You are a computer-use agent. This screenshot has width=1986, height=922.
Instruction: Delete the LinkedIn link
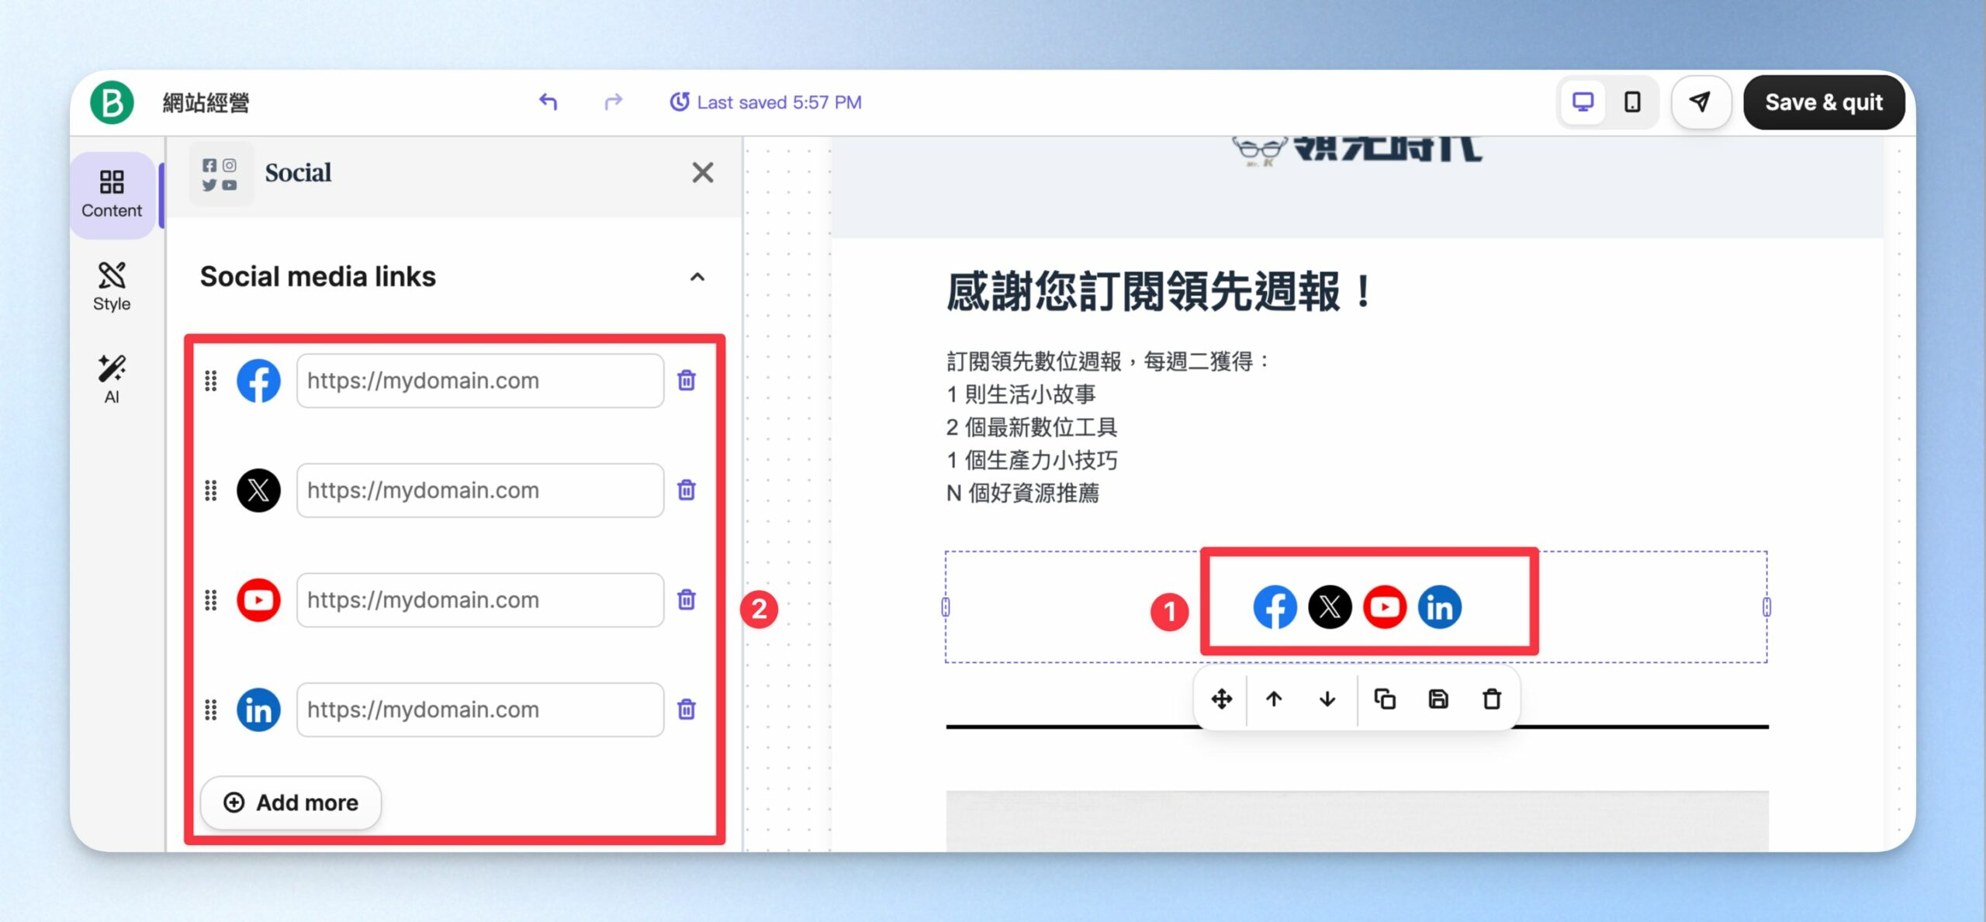coord(687,710)
